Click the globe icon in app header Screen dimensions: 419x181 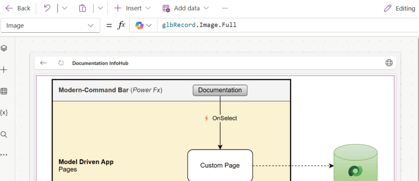point(389,63)
